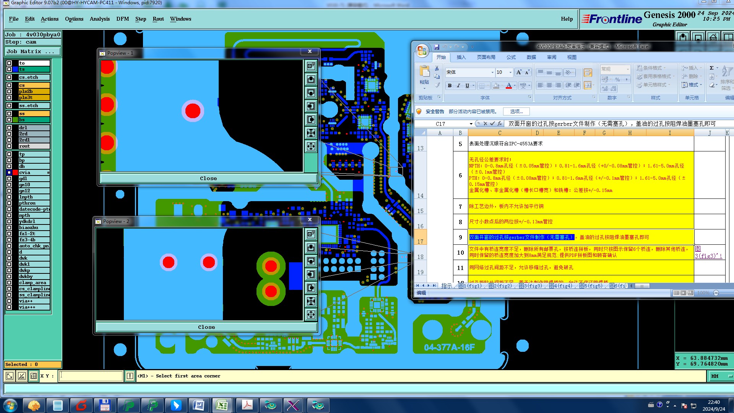Click the Italic formatting icon
The width and height of the screenshot is (734, 413).
pyautogui.click(x=458, y=86)
